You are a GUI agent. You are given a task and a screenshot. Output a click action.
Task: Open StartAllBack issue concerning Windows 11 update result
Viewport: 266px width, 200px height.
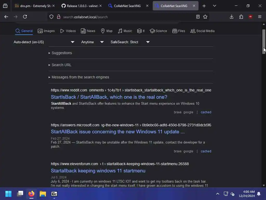click(118, 132)
